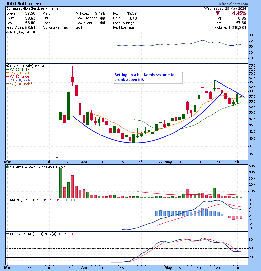Select the MA(100) undef legend entry
The height and width of the screenshot is (271, 261).
19,84
